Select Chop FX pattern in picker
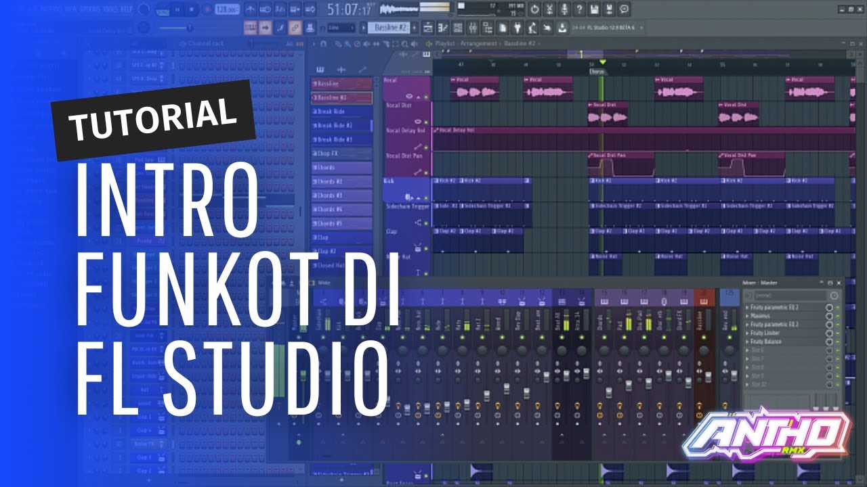The image size is (867, 487). (x=342, y=154)
